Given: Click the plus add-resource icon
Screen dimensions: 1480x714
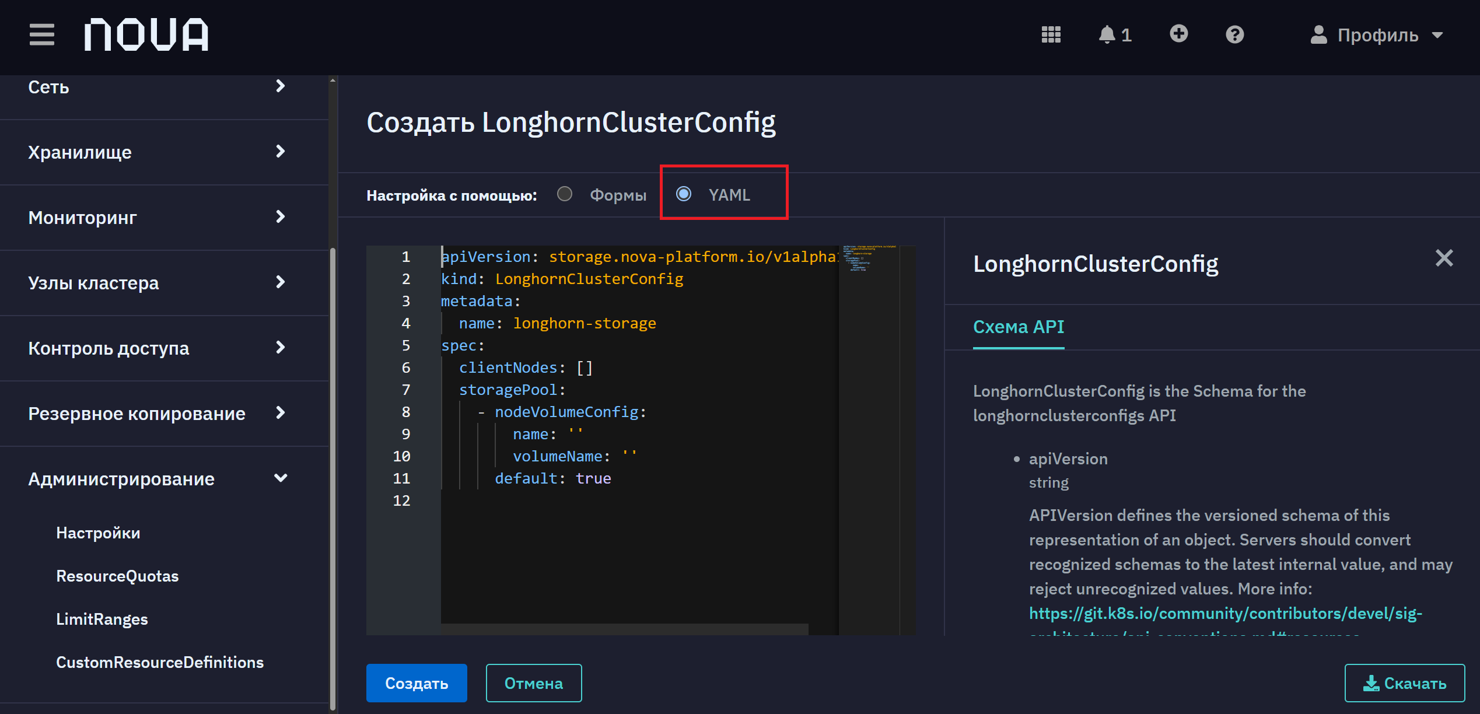Looking at the screenshot, I should pyautogui.click(x=1178, y=34).
